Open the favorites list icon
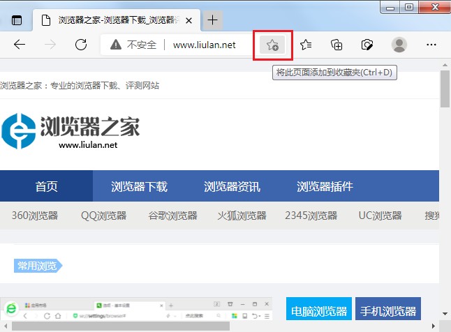This screenshot has width=451, height=332. (306, 45)
